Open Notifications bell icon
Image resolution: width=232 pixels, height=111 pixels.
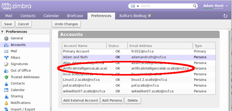click(6, 103)
